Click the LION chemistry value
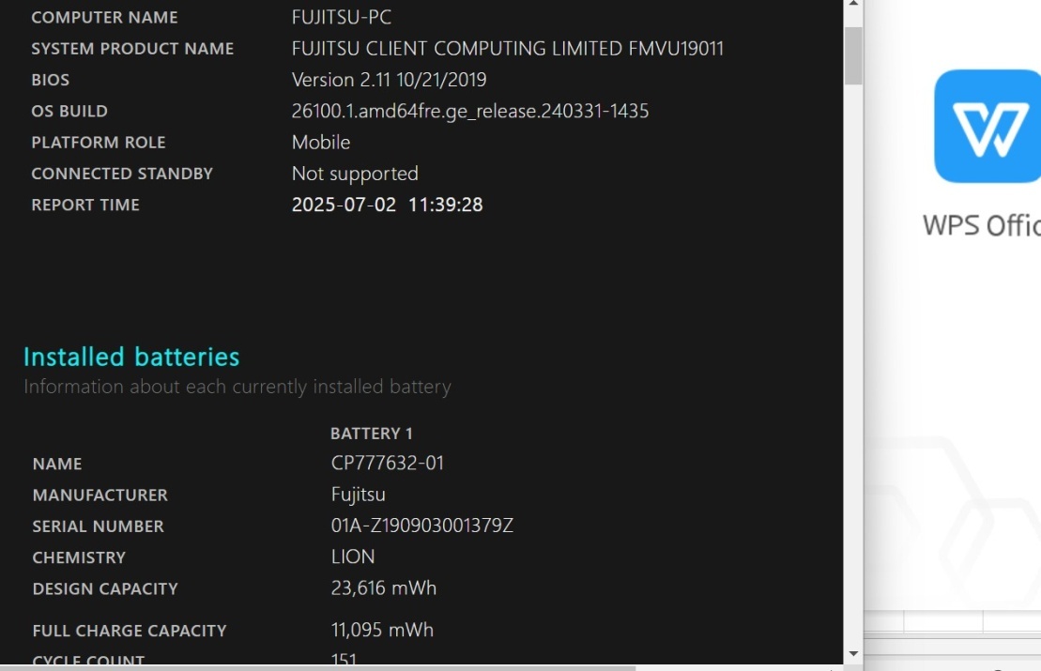This screenshot has height=671, width=1041. (x=353, y=557)
